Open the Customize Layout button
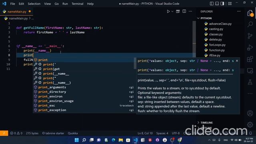Image resolution: width=256 pixels, height=144 pixels. [x=230, y=4]
